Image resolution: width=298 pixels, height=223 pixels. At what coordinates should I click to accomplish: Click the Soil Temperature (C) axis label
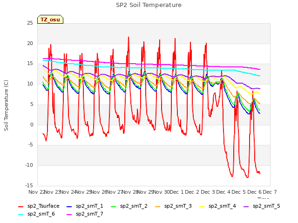pos(6,105)
